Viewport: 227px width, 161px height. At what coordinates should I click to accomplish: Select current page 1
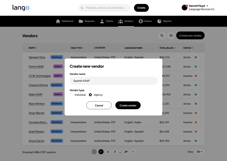point(101,152)
